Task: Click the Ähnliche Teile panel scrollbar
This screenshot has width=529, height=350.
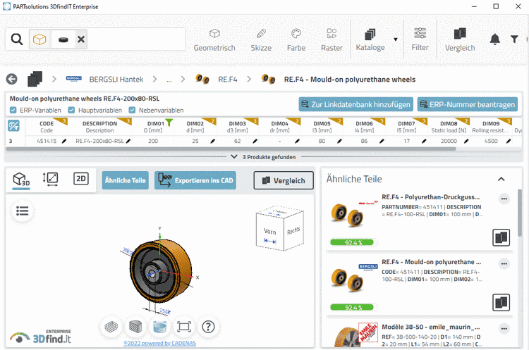Action: (520, 213)
